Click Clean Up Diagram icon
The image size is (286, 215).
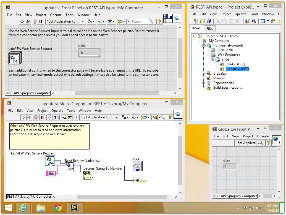[155, 118]
